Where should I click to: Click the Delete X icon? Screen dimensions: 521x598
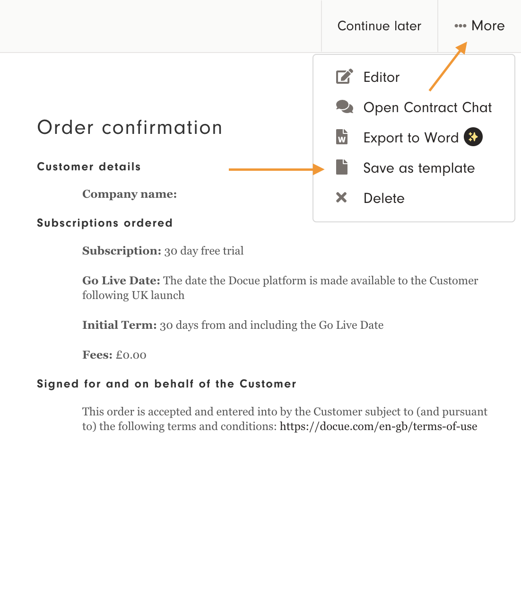pyautogui.click(x=341, y=198)
